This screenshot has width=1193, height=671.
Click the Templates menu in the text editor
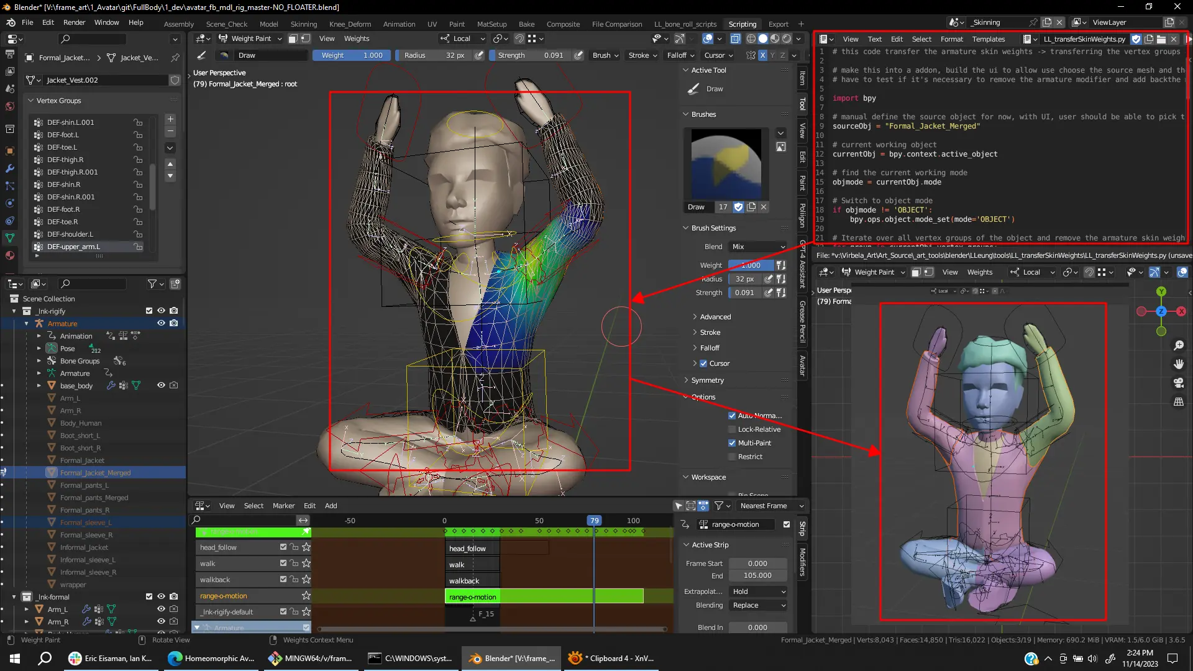click(x=988, y=39)
